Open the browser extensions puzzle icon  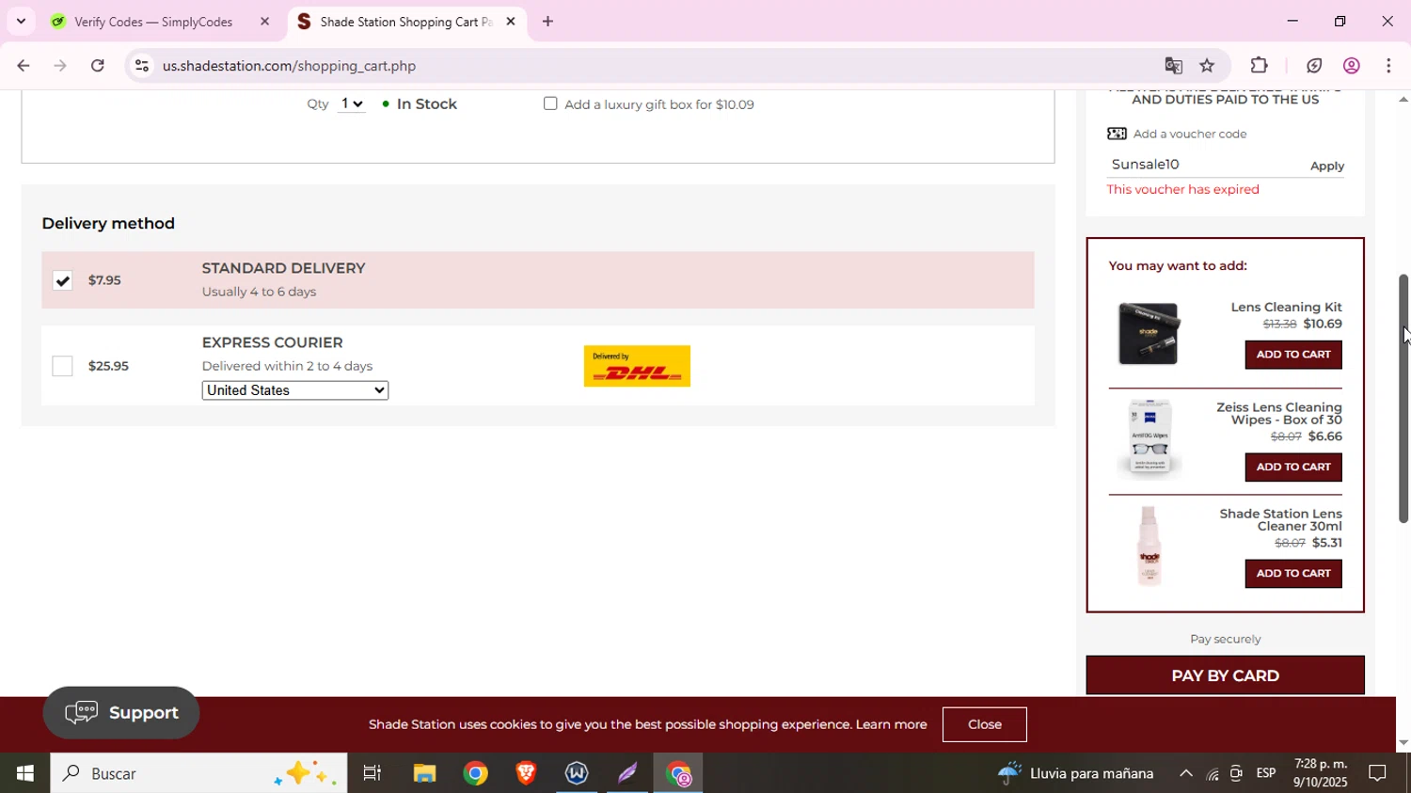point(1259,66)
